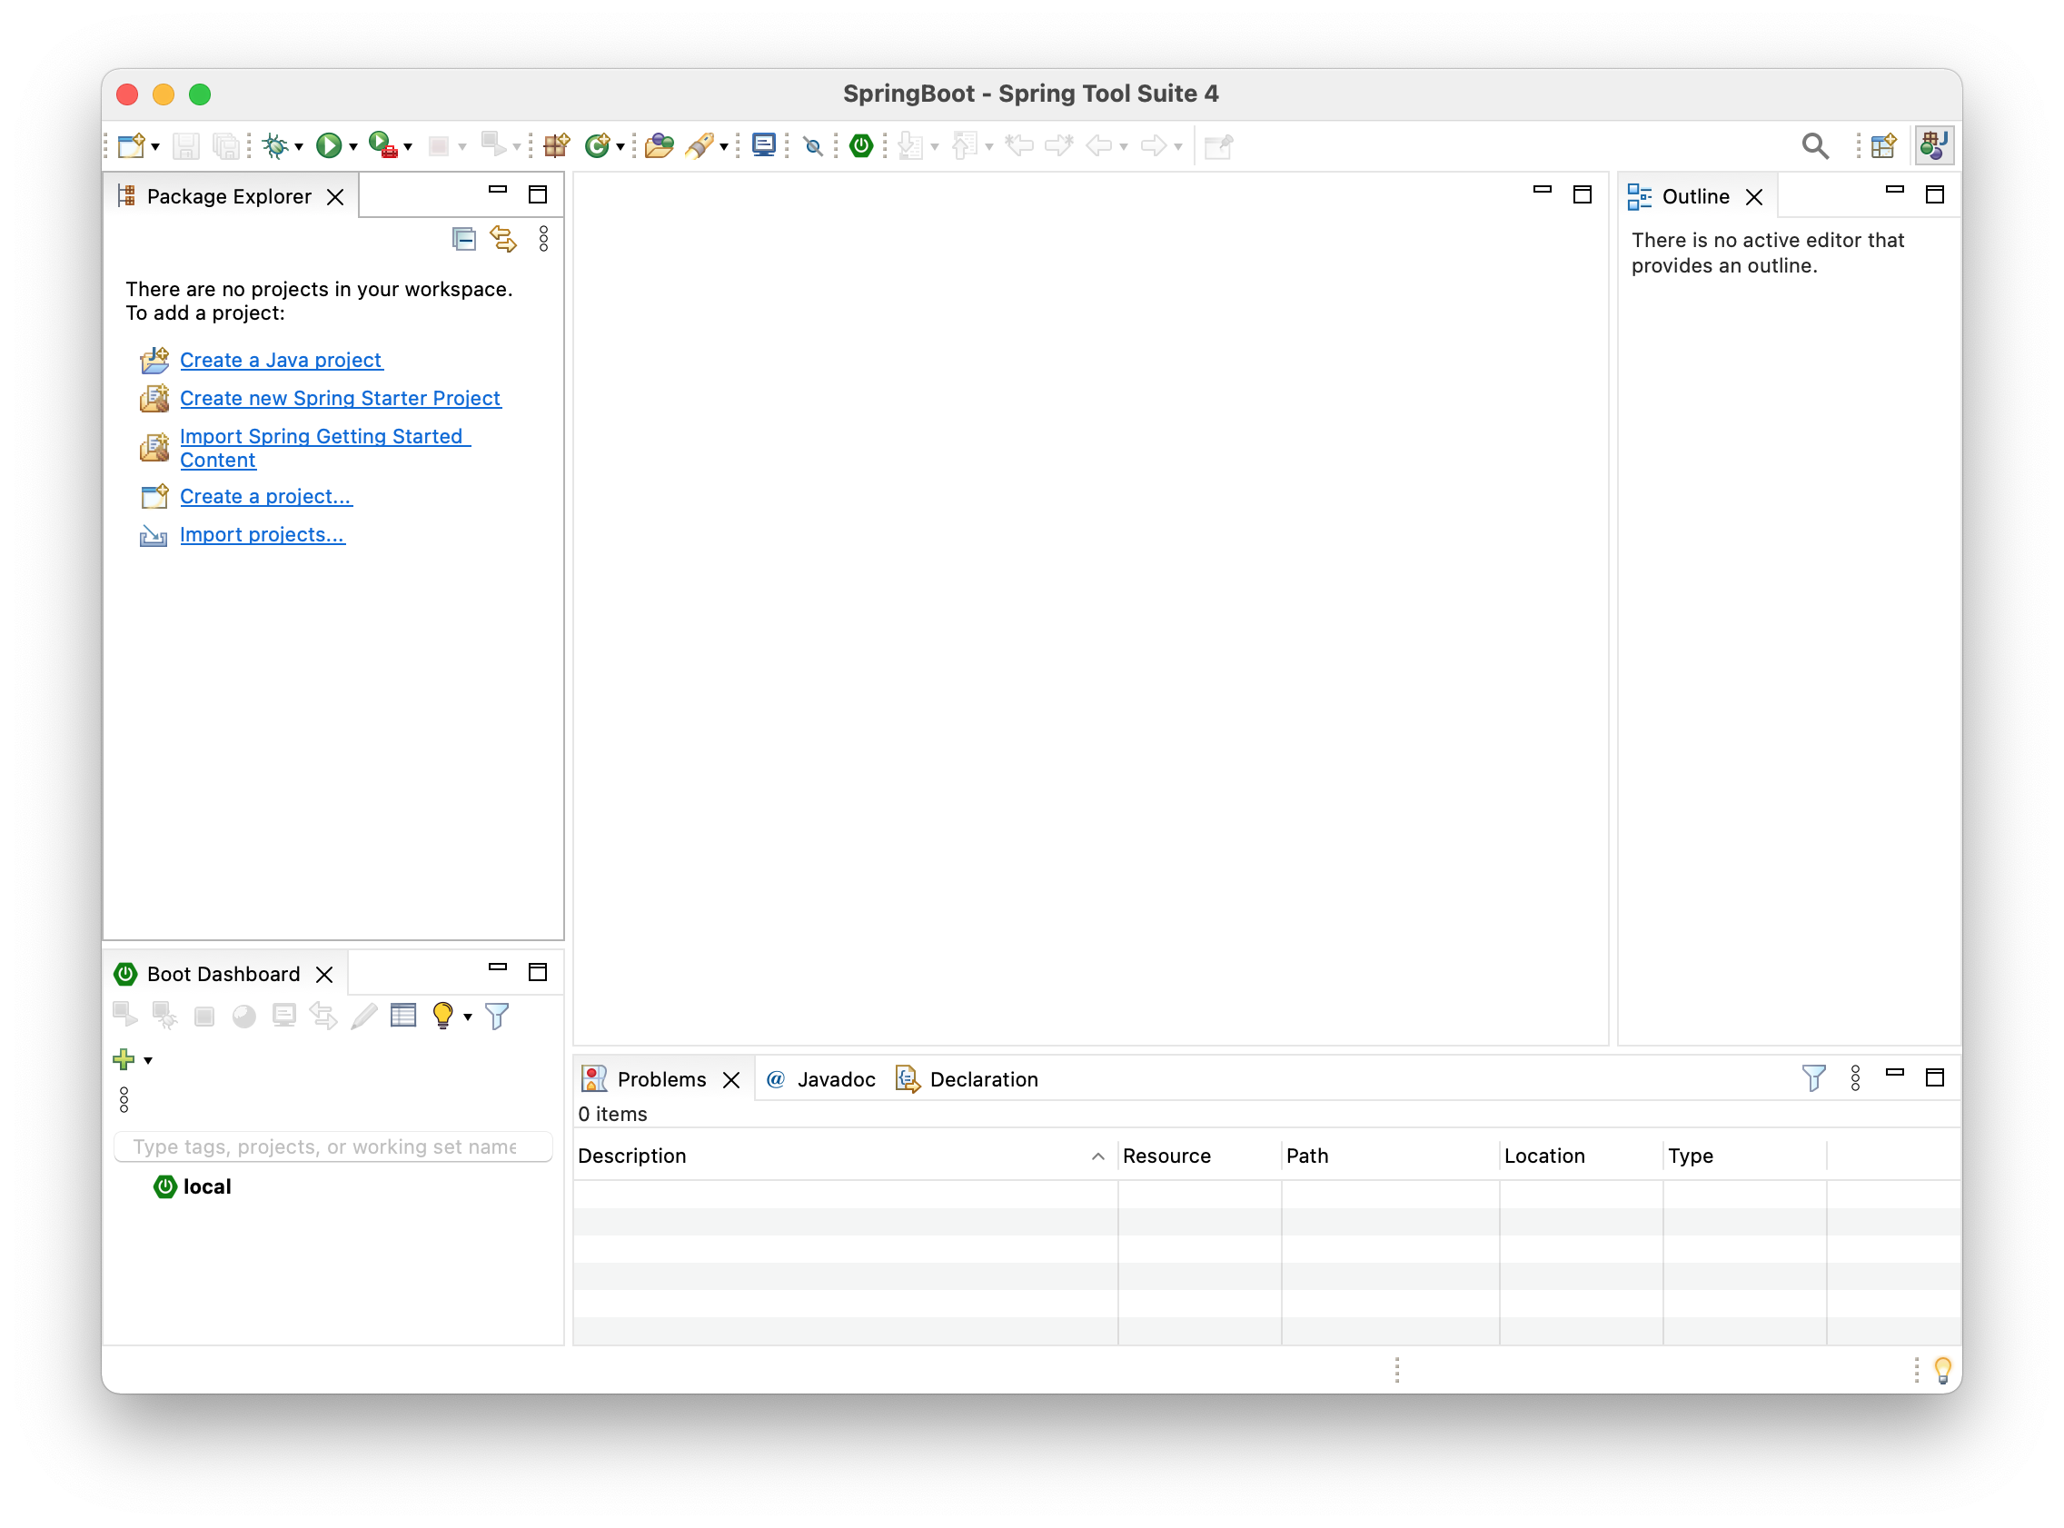This screenshot has width=2064, height=1528.
Task: Click the Open Perspective icon
Action: point(1882,145)
